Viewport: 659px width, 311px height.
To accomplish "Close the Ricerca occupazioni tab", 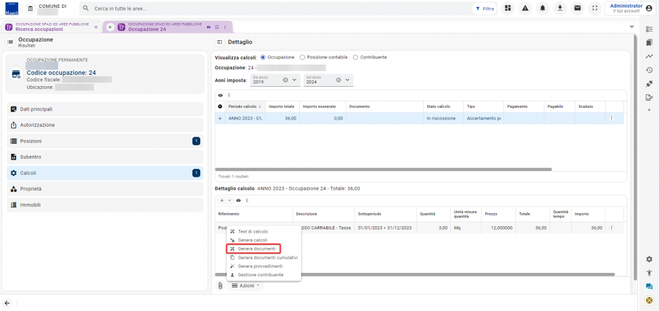I will coord(96,27).
